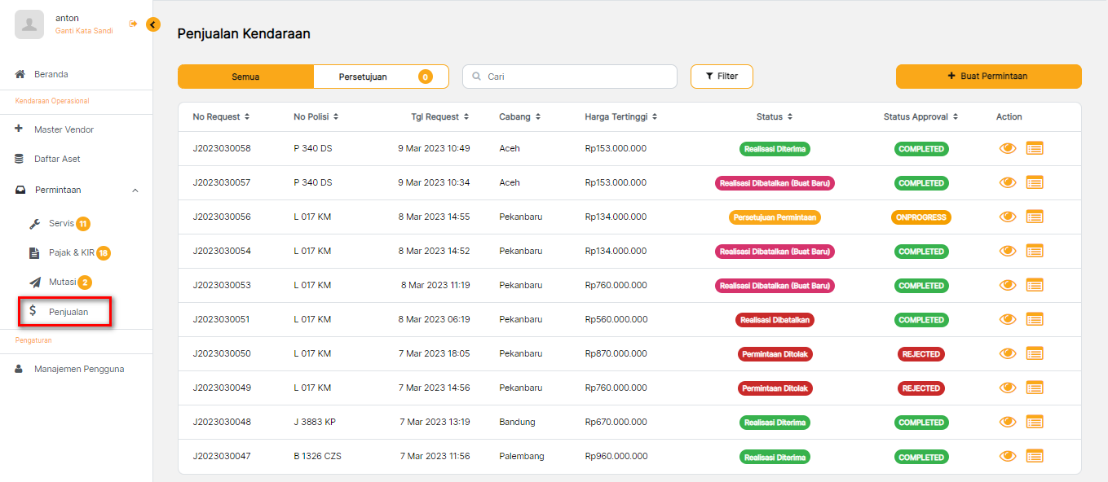Open Master Vendor in the sidebar
The width and height of the screenshot is (1108, 482).
64,129
